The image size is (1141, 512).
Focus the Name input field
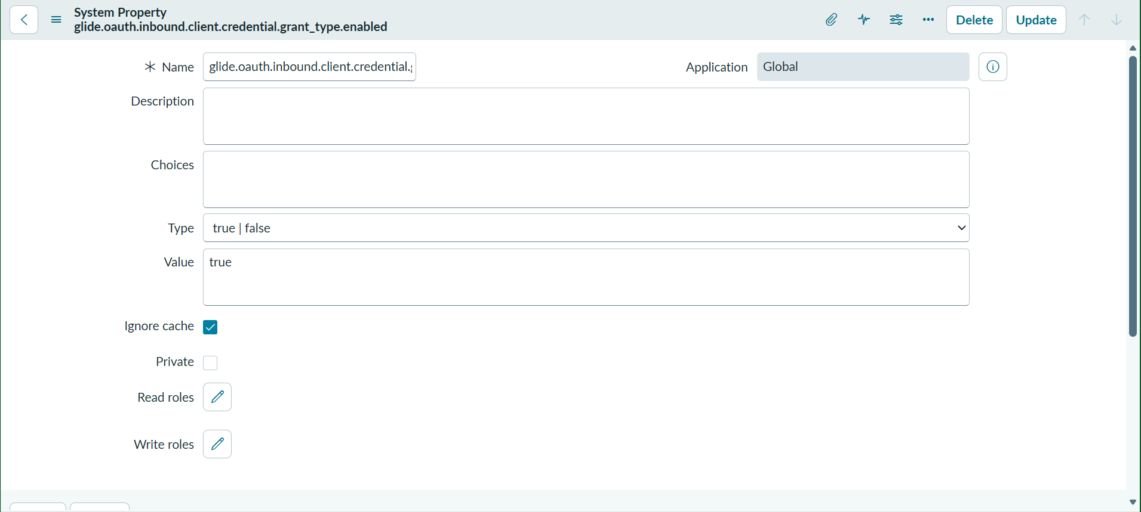coord(310,67)
